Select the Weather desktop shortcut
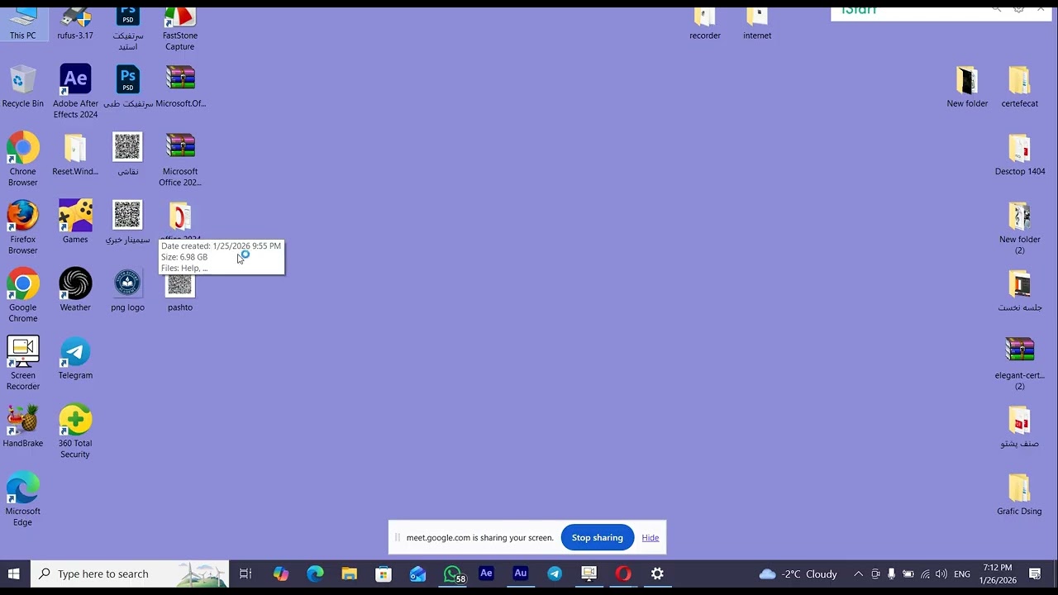The width and height of the screenshot is (1058, 595). (75, 290)
